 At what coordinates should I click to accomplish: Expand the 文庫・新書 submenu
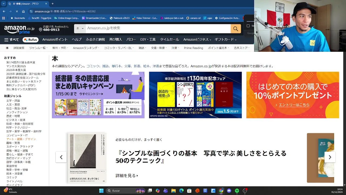pyautogui.click(x=159, y=48)
